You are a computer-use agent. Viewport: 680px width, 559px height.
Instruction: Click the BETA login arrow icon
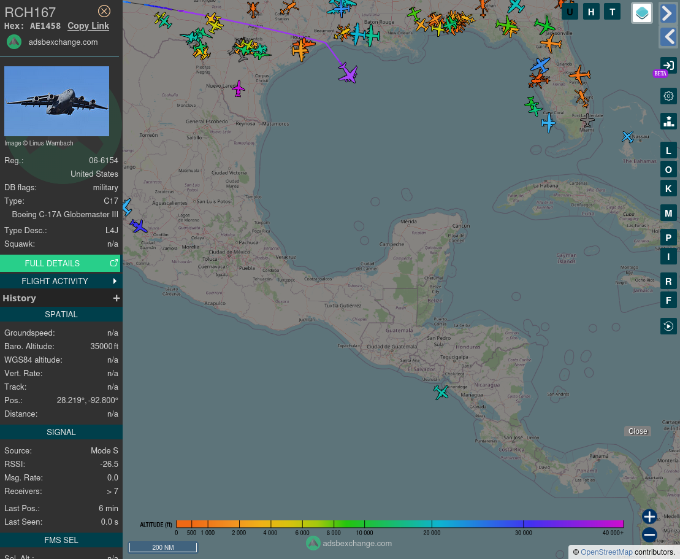coord(668,66)
